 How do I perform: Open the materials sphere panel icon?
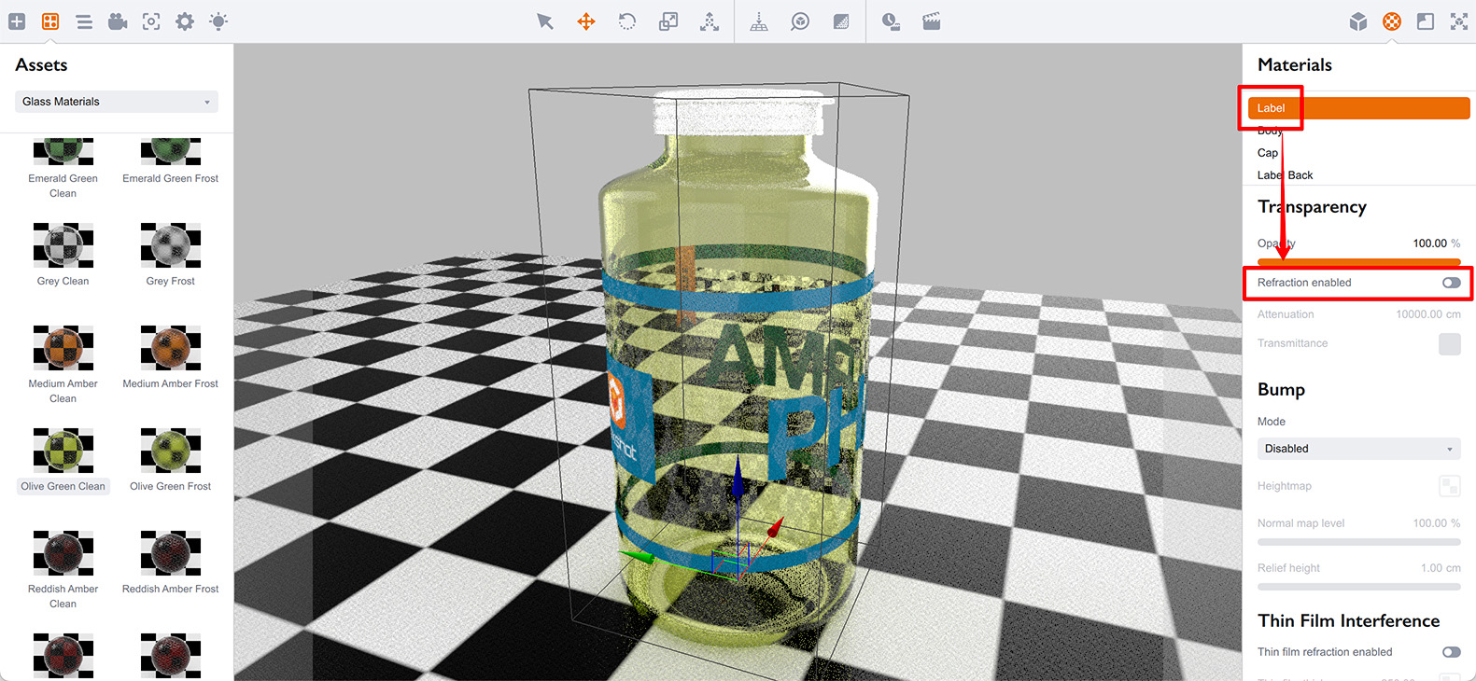1392,21
